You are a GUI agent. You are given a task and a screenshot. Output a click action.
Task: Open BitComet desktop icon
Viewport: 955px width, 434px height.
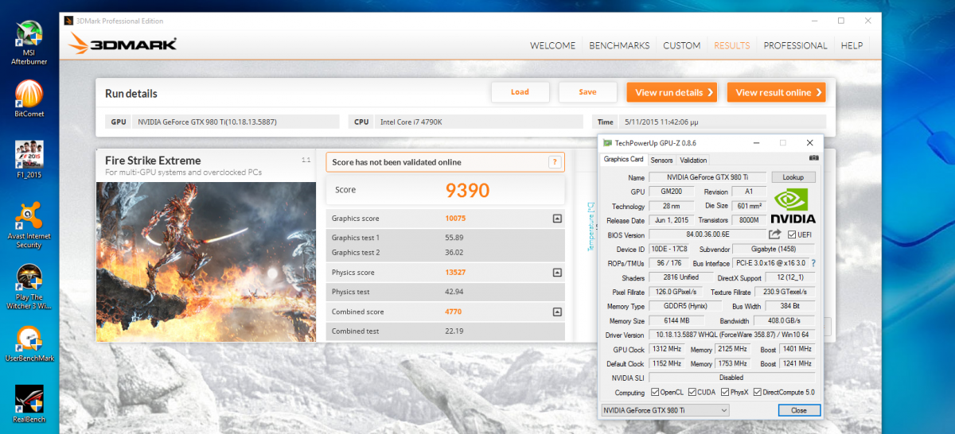point(29,100)
